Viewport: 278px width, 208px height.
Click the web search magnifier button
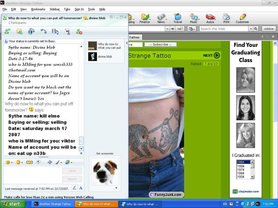click(x=255, y=29)
